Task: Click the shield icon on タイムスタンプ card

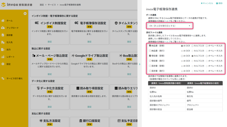Action: click(x=116, y=23)
